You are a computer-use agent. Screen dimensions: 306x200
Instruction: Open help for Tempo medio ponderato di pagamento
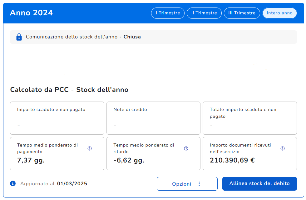(90, 148)
